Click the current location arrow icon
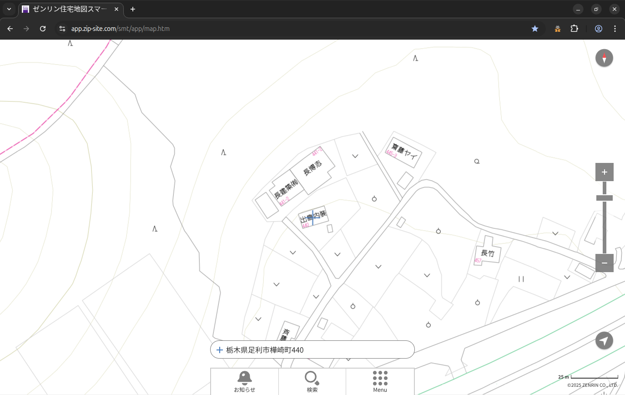Viewport: 625px width, 395px height. pos(604,340)
